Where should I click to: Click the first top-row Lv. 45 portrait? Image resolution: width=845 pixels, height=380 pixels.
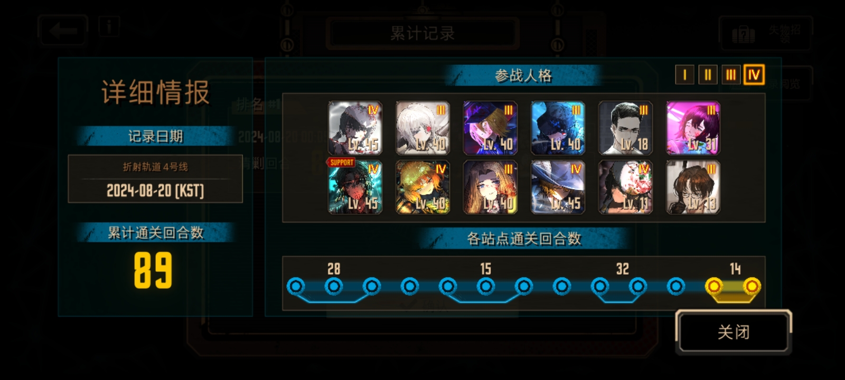[355, 128]
